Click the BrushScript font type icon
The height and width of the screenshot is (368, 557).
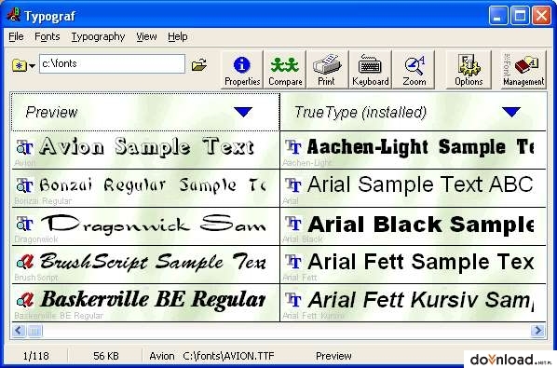(x=25, y=262)
